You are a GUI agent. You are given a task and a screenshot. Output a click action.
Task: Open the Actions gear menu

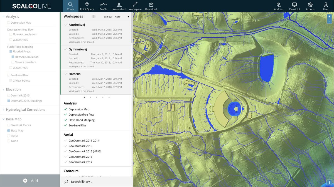(x=310, y=6)
